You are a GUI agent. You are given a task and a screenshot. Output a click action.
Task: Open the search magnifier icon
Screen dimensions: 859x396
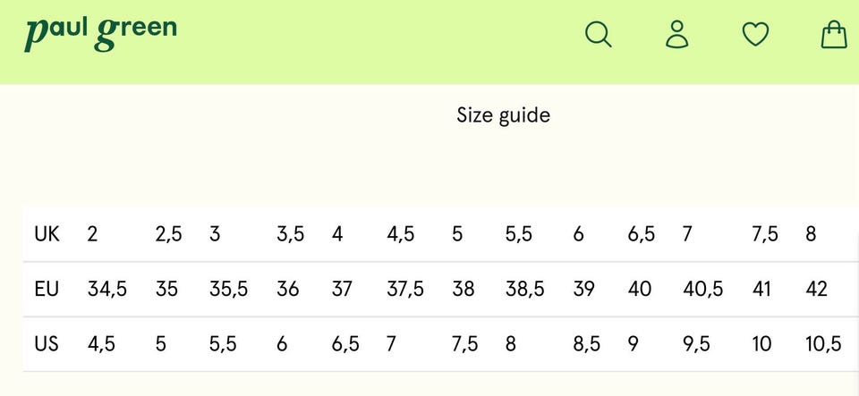coord(598,35)
